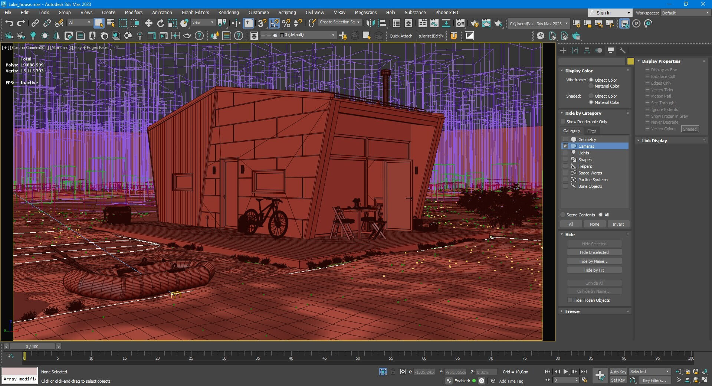
Task: Open the Workspaces Default dropdown
Action: click(685, 13)
